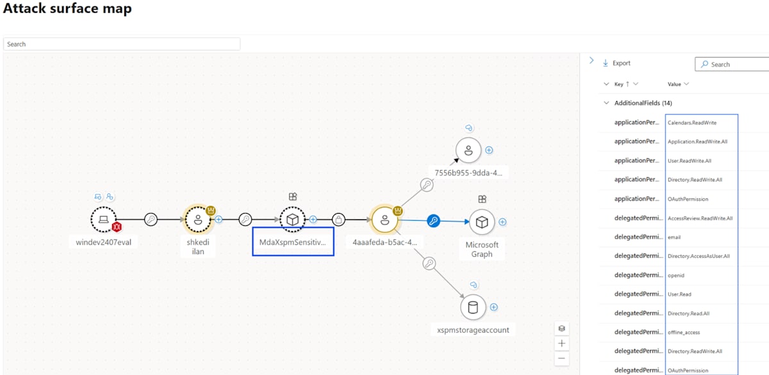The height and width of the screenshot is (375, 769).
Task: Export the node properties
Action: (x=616, y=63)
